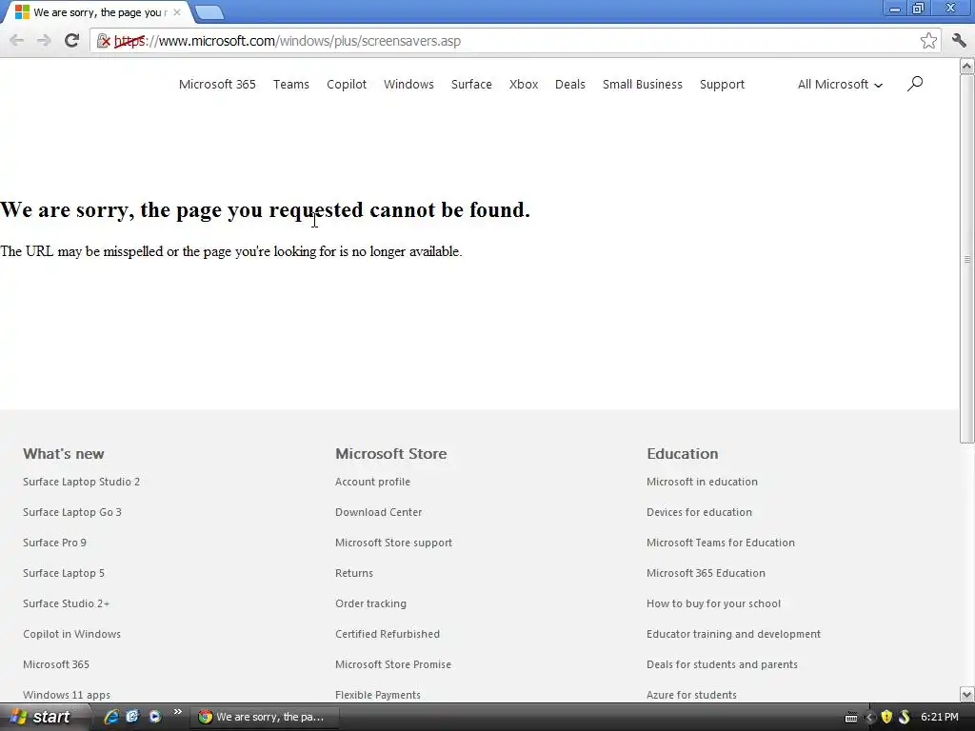This screenshot has width=975, height=731.
Task: Follow the Surface Laptop 5 link
Action: 64,573
